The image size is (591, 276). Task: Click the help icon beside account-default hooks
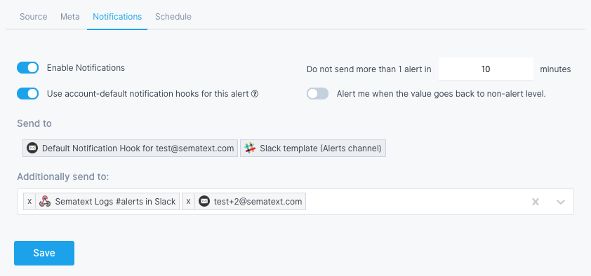click(255, 94)
